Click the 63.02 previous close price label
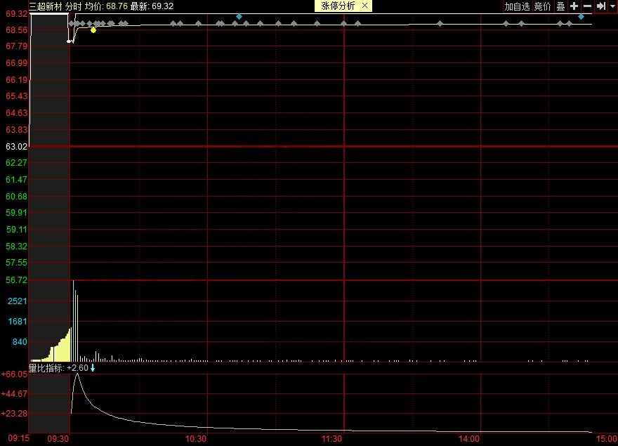 click(x=16, y=147)
